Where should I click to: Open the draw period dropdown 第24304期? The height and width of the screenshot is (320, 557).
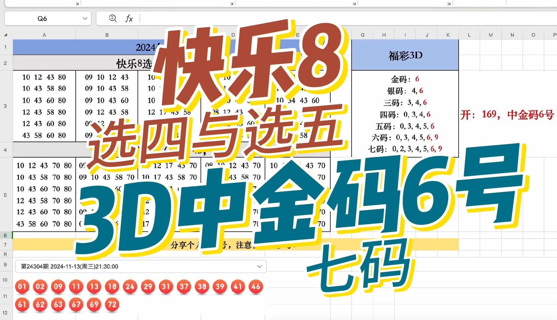click(x=141, y=266)
